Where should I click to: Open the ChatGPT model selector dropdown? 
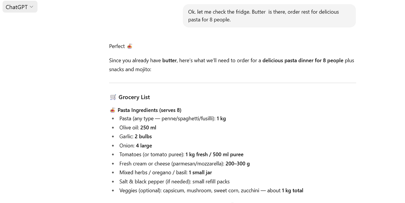(20, 7)
